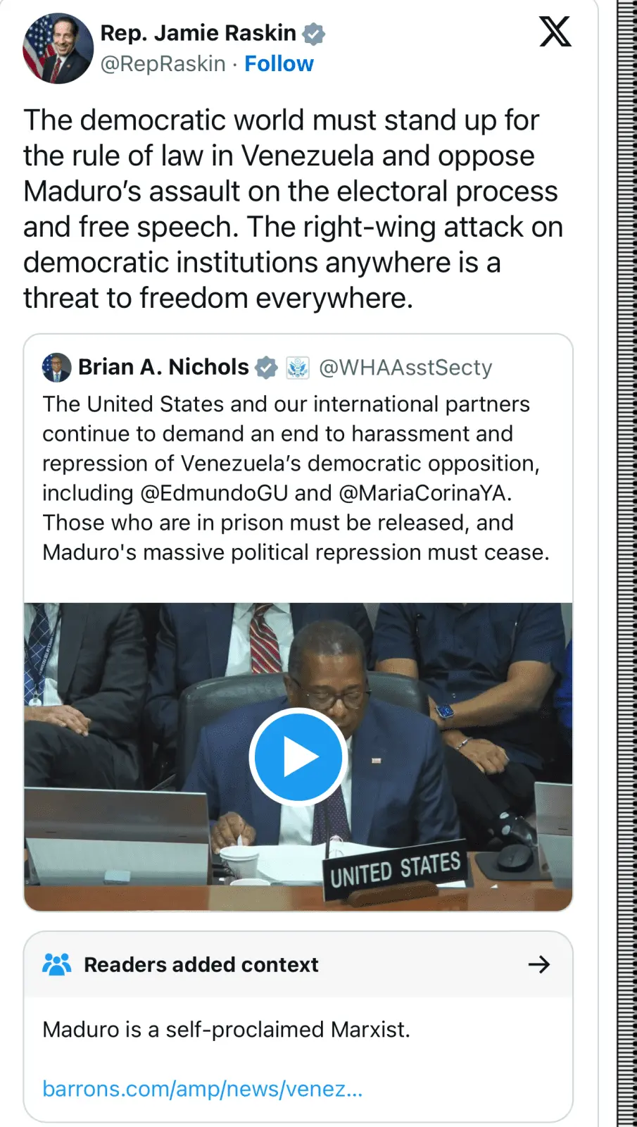Click the @MariaCorinaYA mention
The height and width of the screenshot is (1127, 637).
pyautogui.click(x=422, y=493)
